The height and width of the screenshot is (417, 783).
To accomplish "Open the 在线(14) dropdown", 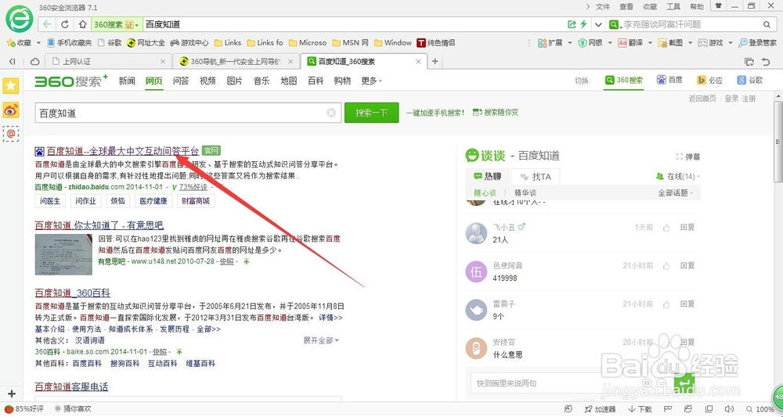I will coord(677,177).
